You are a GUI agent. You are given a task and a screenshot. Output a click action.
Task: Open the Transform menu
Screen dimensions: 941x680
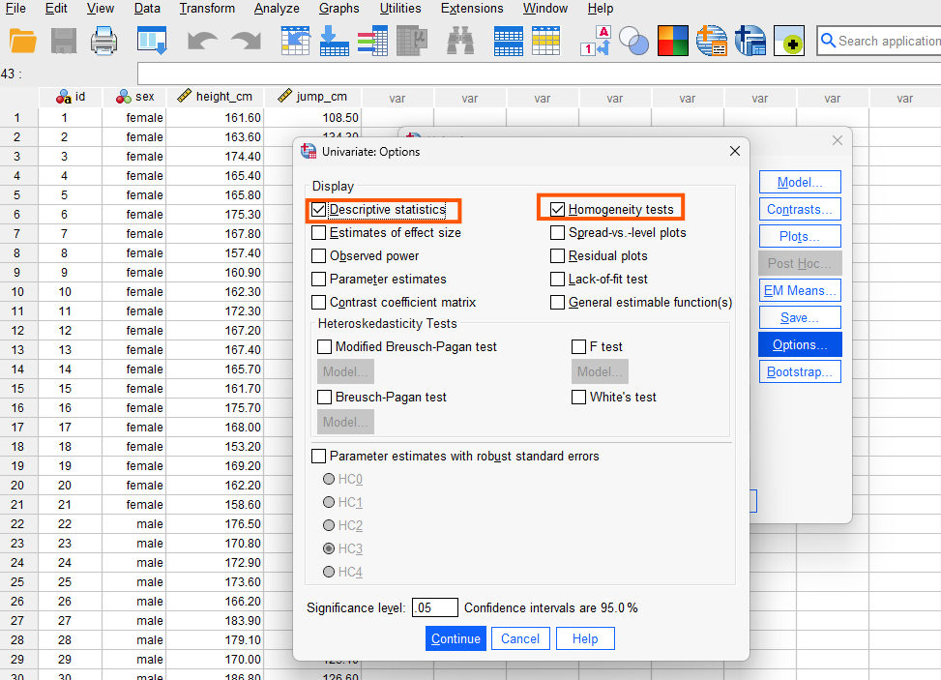pyautogui.click(x=207, y=9)
